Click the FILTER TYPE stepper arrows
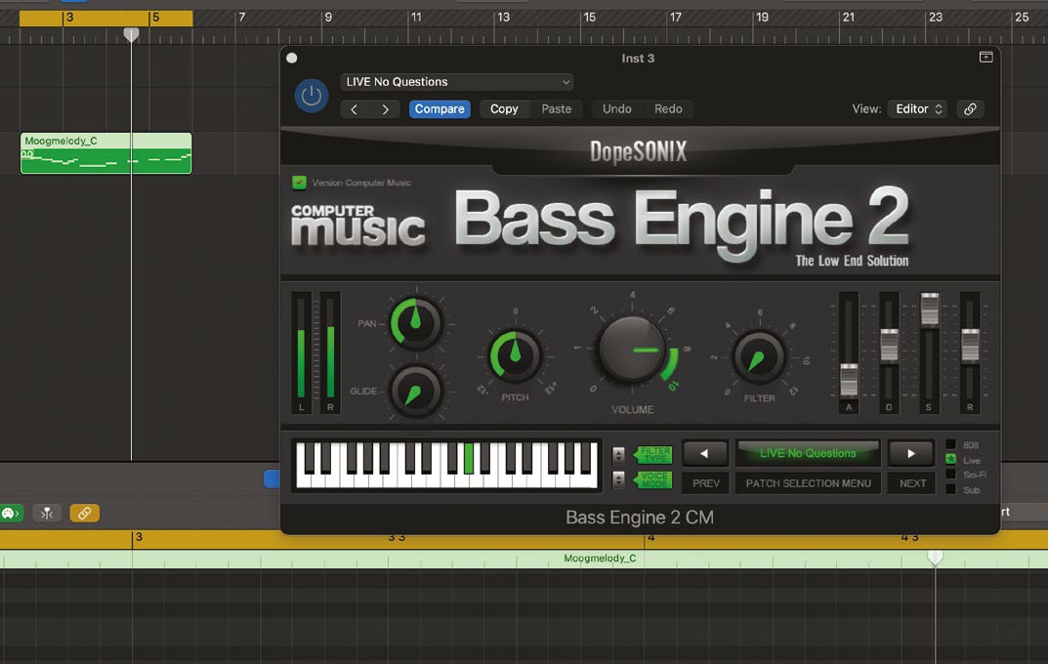Screen dimensions: 1048x664 coord(619,456)
